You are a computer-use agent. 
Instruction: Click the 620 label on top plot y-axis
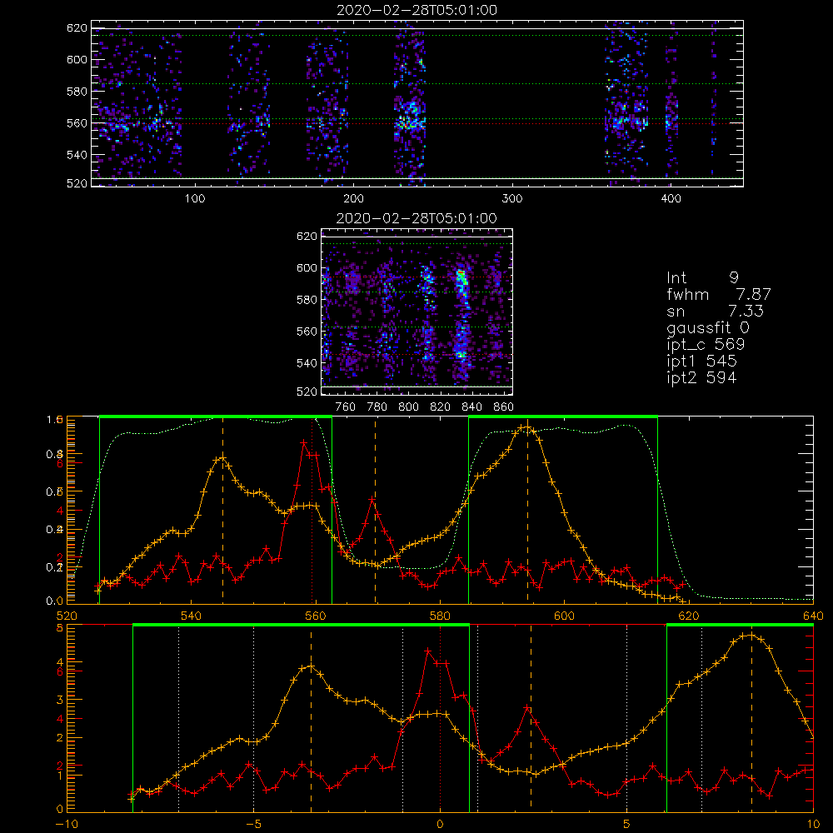click(x=77, y=28)
